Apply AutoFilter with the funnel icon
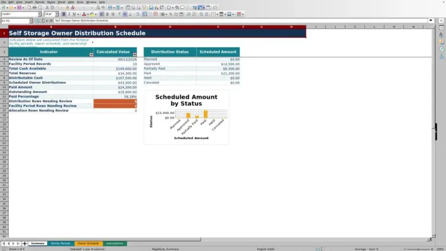 click(x=144, y=8)
